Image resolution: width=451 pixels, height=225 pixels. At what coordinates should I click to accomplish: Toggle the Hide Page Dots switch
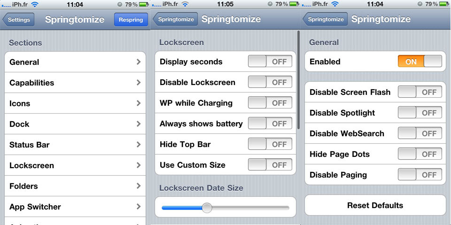(420, 154)
